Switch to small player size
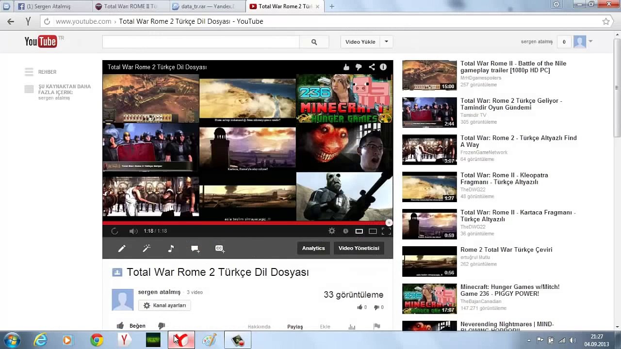This screenshot has height=349, width=621. (359, 231)
